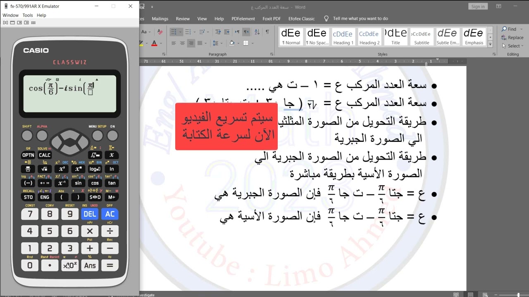Click the calculator S⇔D key
This screenshot has width=529, height=297.
click(x=95, y=197)
